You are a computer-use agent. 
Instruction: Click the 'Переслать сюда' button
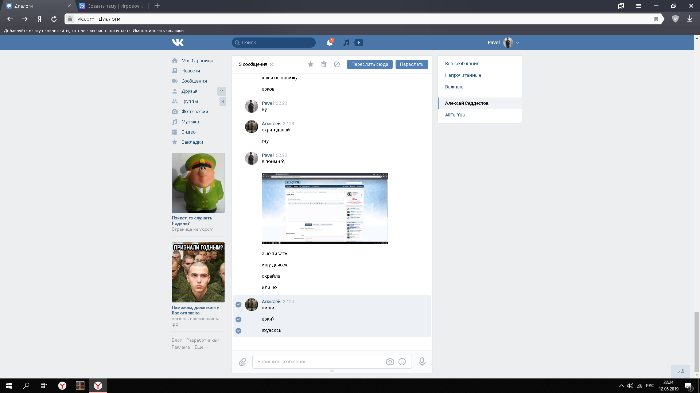(369, 64)
